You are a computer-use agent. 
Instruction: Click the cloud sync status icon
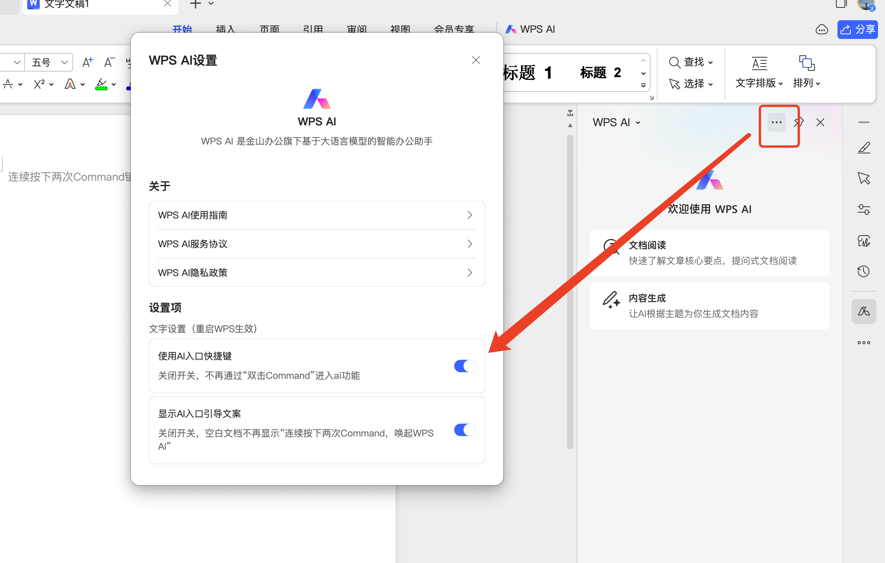click(822, 30)
